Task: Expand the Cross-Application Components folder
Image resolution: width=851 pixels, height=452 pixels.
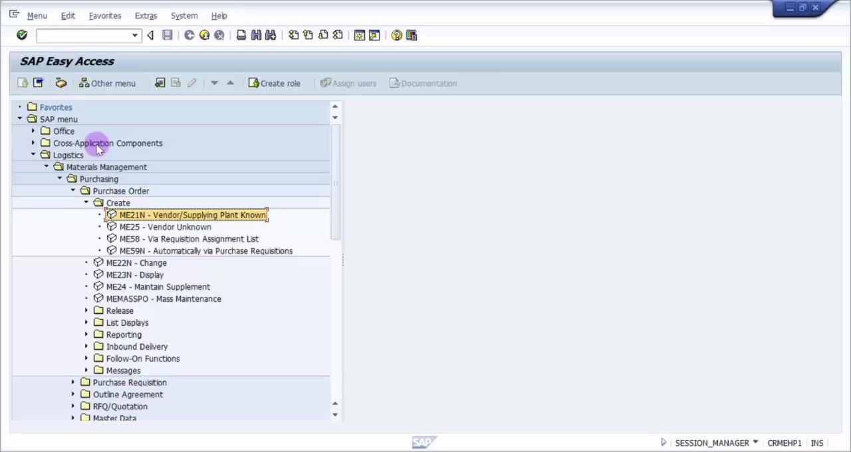Action: point(33,143)
